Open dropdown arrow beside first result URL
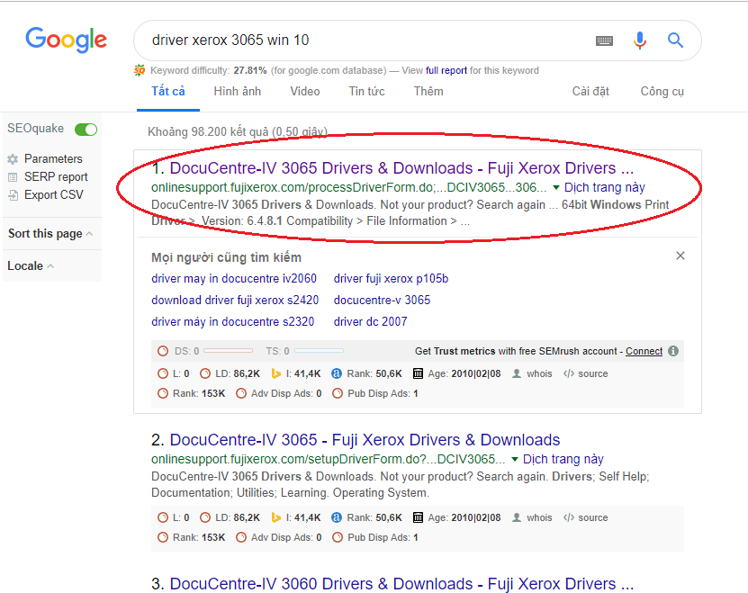748x593 pixels. pos(556,188)
